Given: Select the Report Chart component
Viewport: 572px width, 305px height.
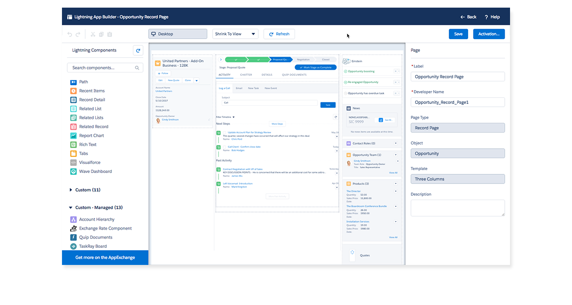Looking at the screenshot, I should [x=92, y=136].
